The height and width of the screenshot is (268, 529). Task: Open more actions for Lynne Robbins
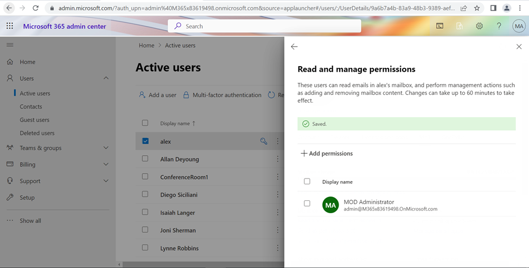pyautogui.click(x=278, y=248)
